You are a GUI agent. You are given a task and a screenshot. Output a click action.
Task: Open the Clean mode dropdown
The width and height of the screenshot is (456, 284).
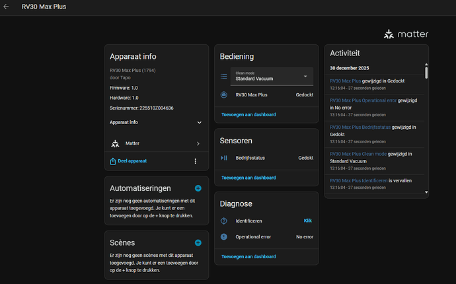[x=272, y=76]
